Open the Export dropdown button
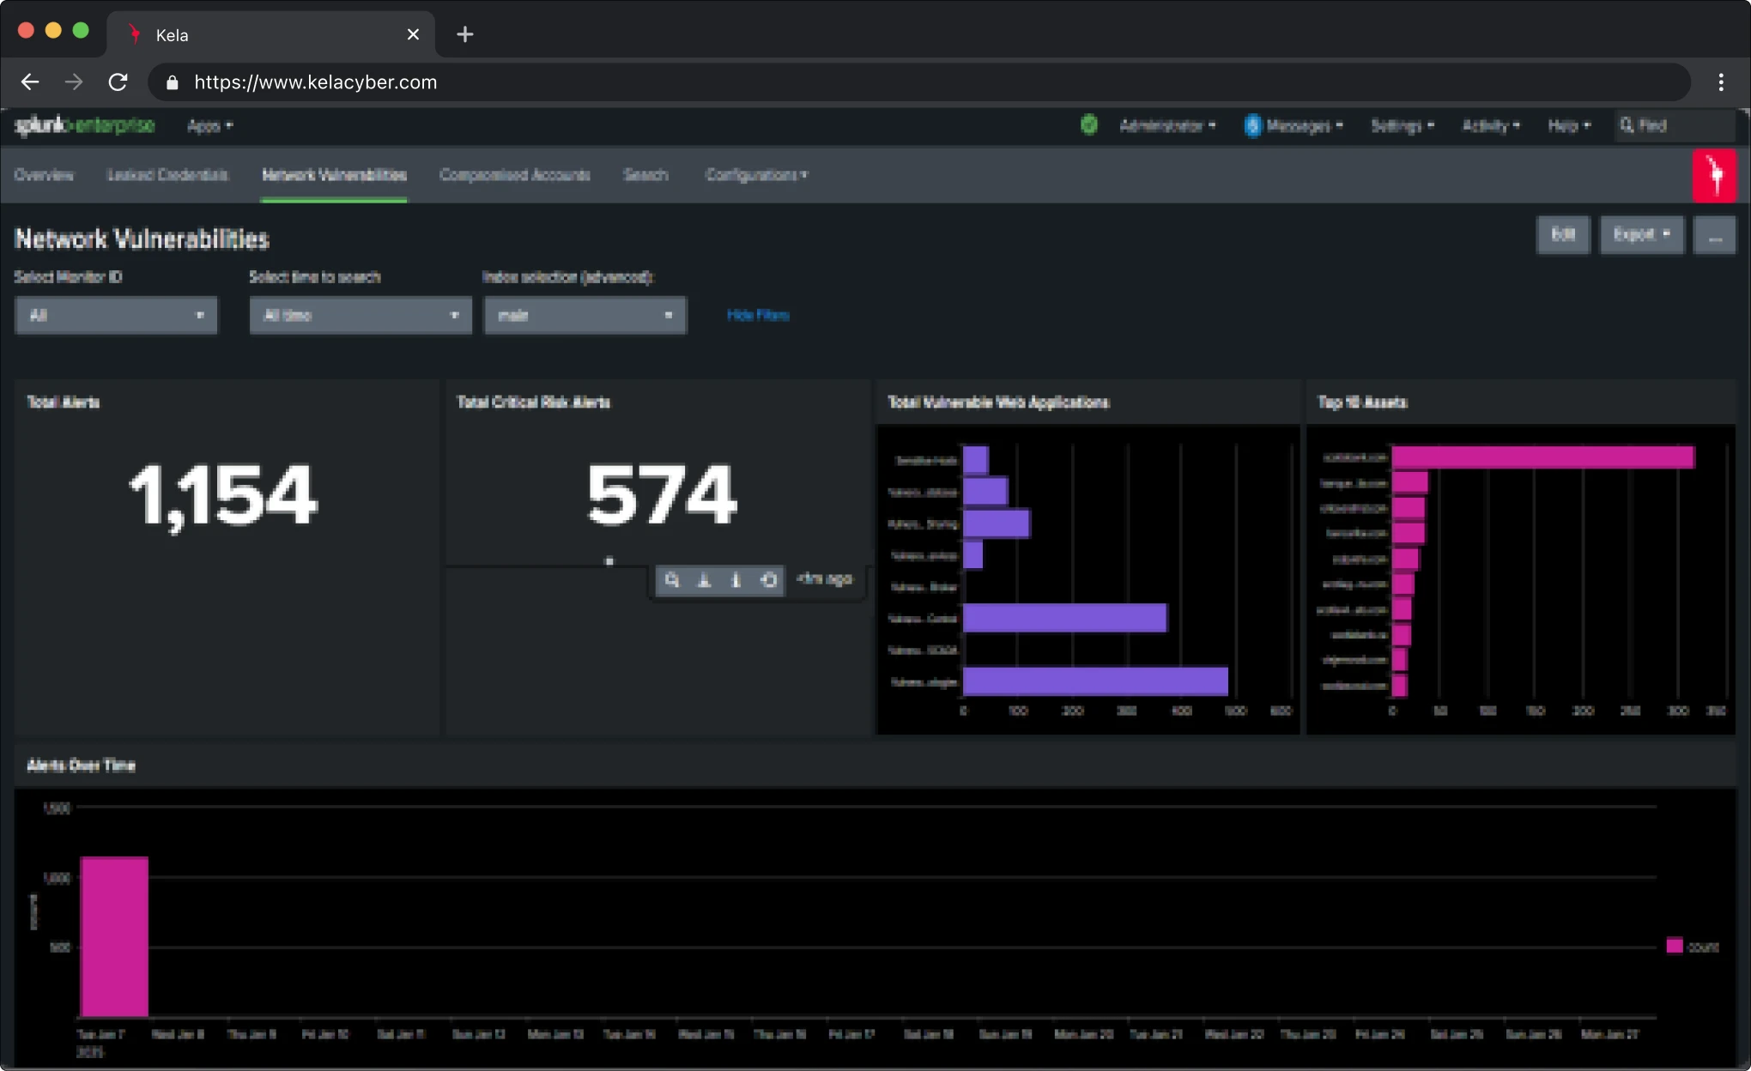The height and width of the screenshot is (1071, 1751). pos(1641,234)
